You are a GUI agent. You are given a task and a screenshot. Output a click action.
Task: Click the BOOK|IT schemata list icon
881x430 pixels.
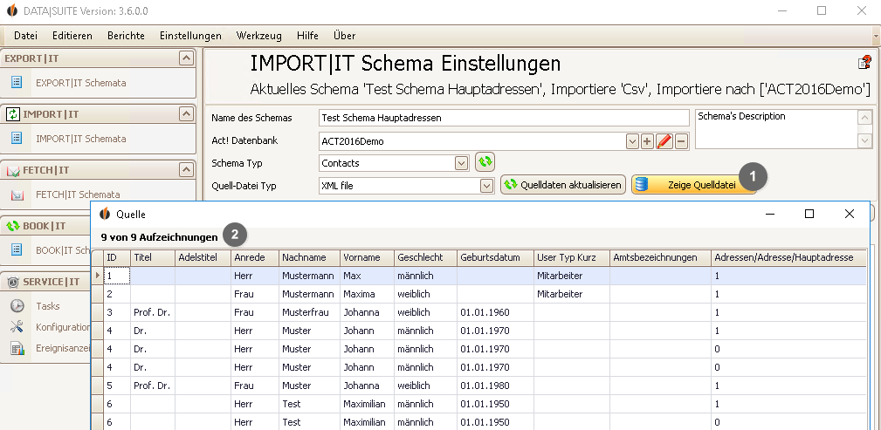click(17, 249)
